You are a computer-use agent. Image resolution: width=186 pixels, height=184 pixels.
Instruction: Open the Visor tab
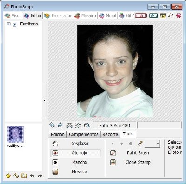pos(13,16)
